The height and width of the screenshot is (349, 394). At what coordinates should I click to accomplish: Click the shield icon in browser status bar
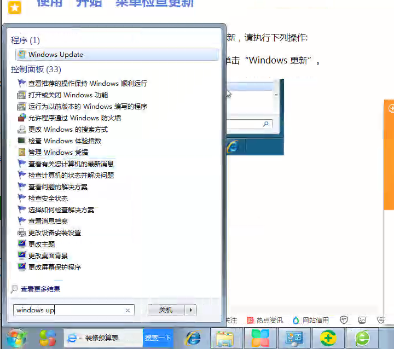344,320
